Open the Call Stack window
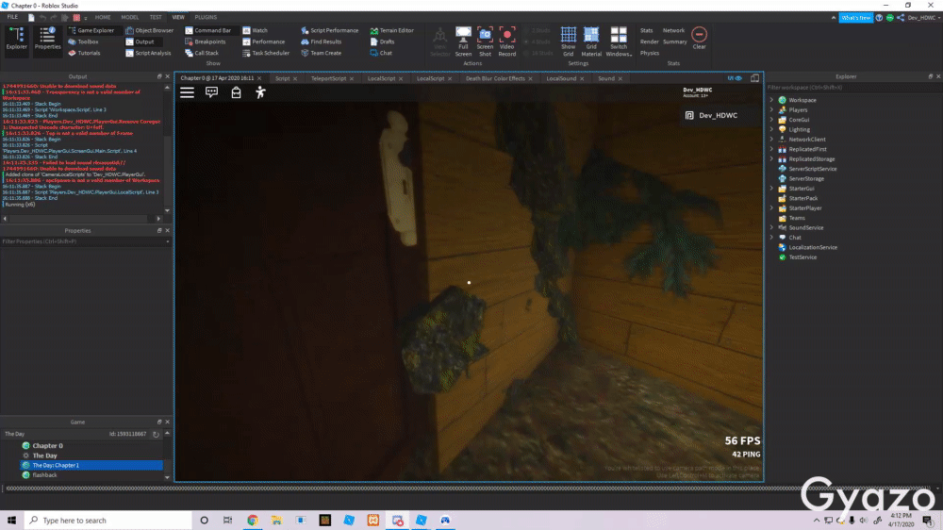 202,53
